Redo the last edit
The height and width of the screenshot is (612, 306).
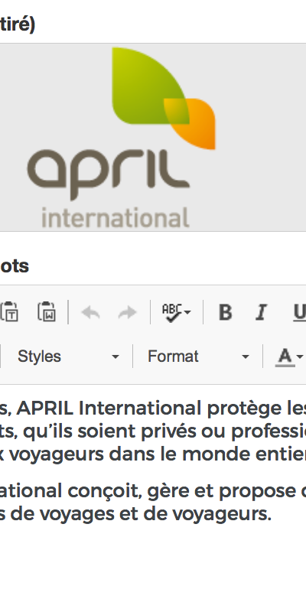tap(127, 312)
